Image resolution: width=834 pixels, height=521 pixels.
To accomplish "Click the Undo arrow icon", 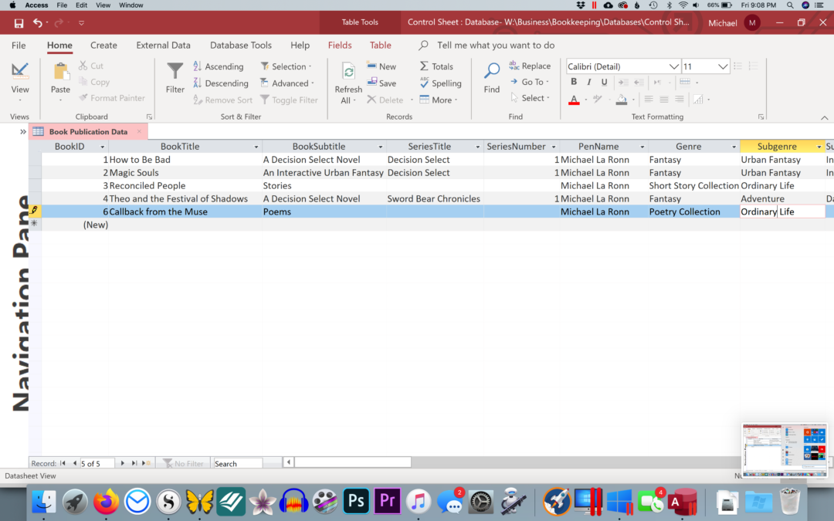I will pos(37,22).
